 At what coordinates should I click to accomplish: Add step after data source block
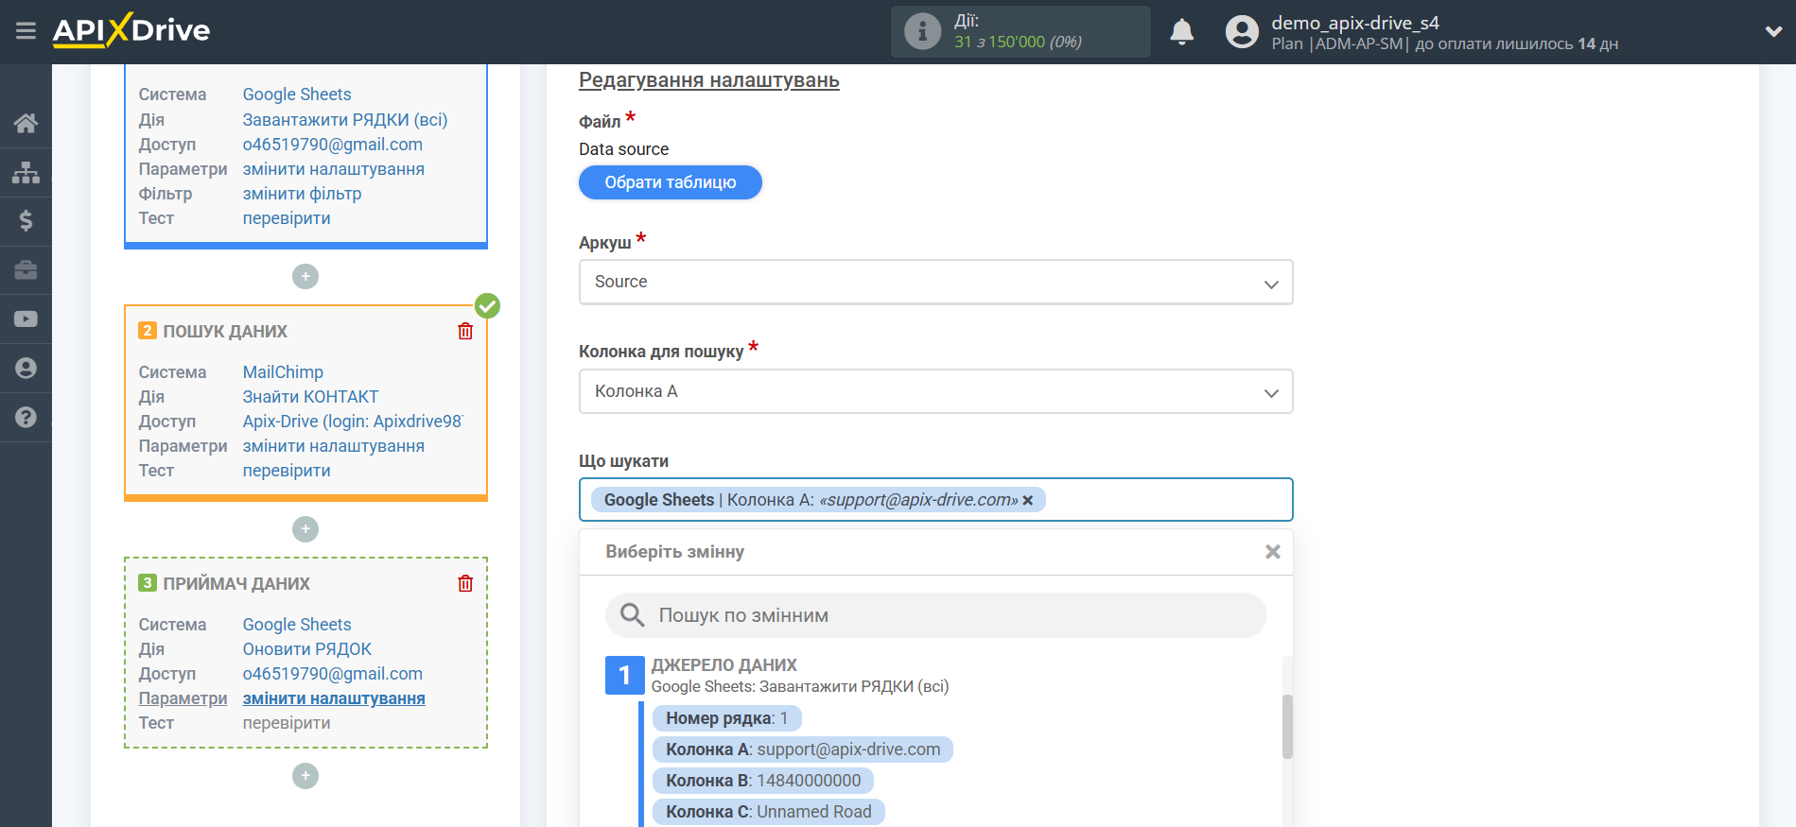click(x=305, y=277)
